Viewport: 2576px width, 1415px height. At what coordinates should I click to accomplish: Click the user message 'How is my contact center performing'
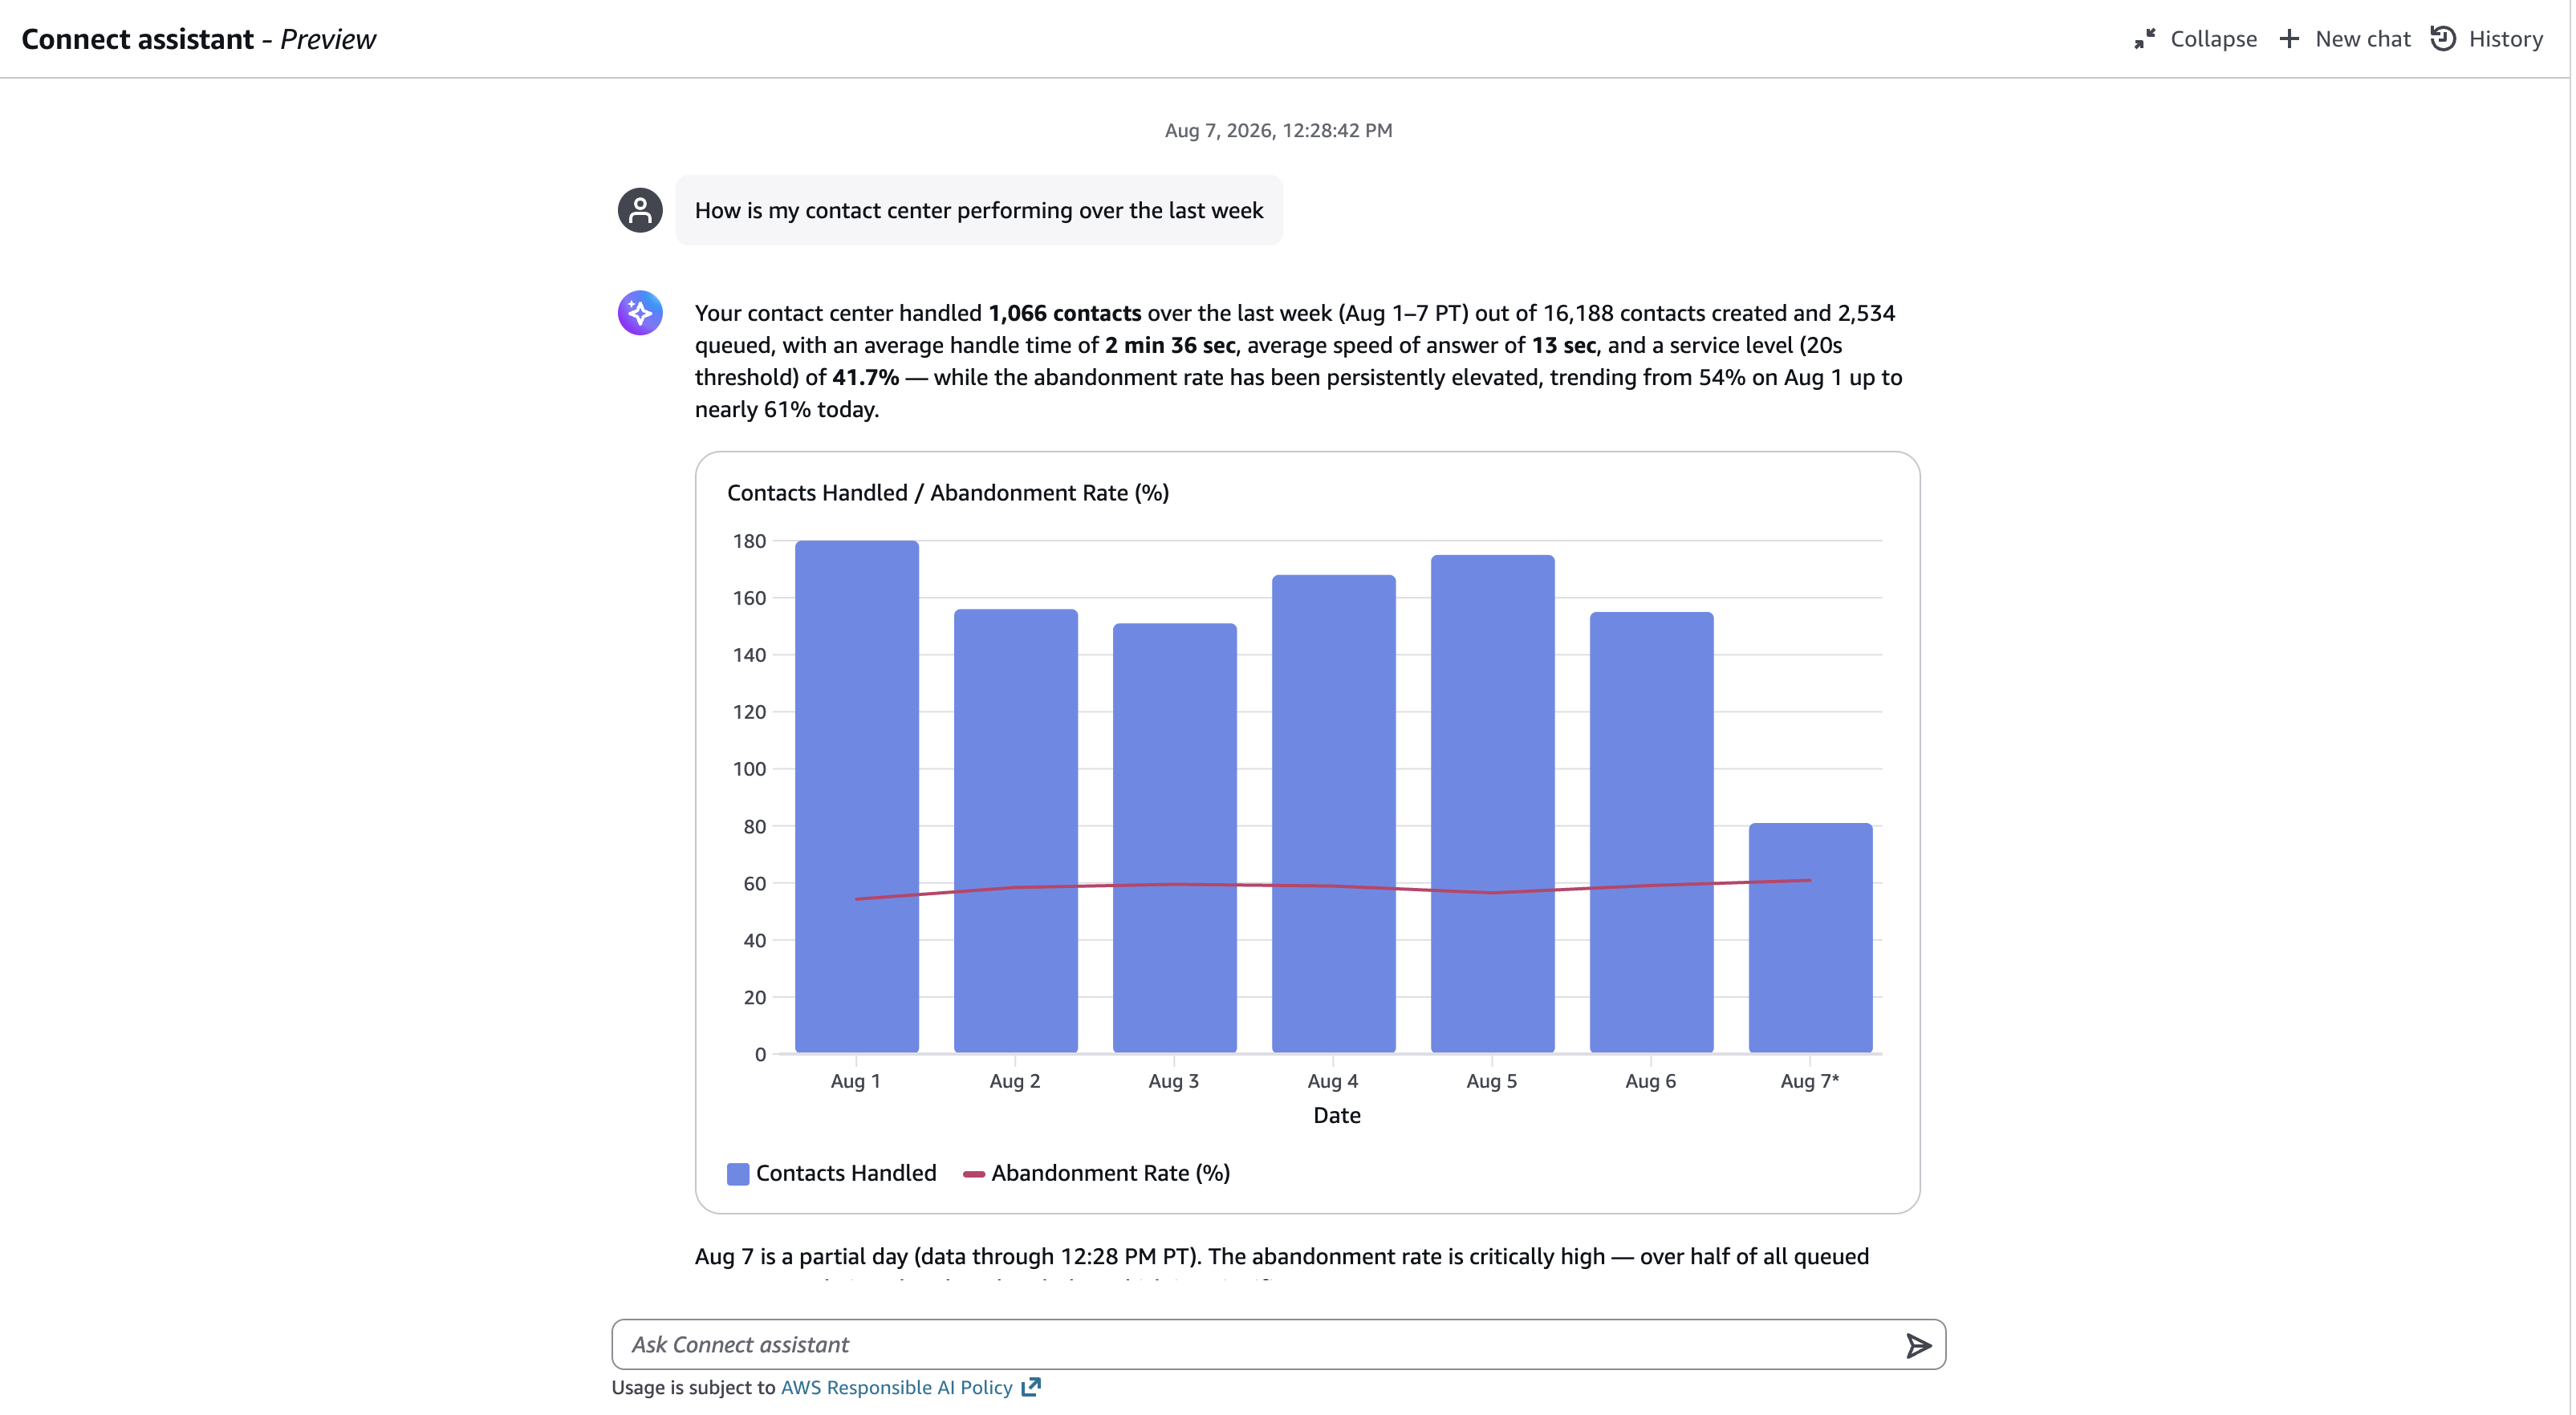[x=979, y=210]
